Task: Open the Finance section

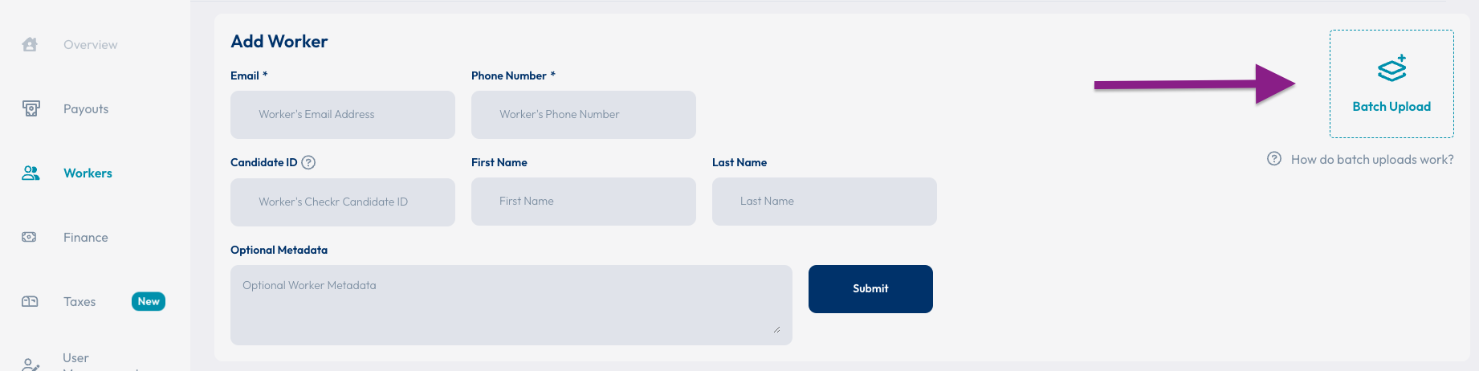Action: tap(85, 238)
